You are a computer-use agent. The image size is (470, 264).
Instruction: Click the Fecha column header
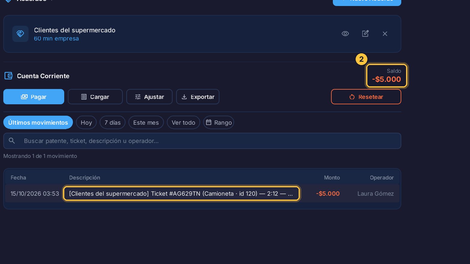(x=18, y=178)
